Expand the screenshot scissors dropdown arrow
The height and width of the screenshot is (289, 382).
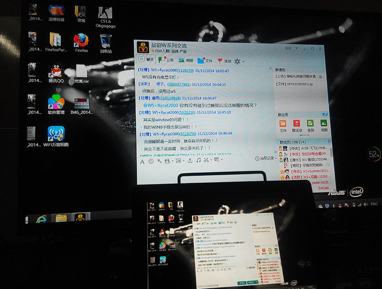pyautogui.click(x=211, y=159)
